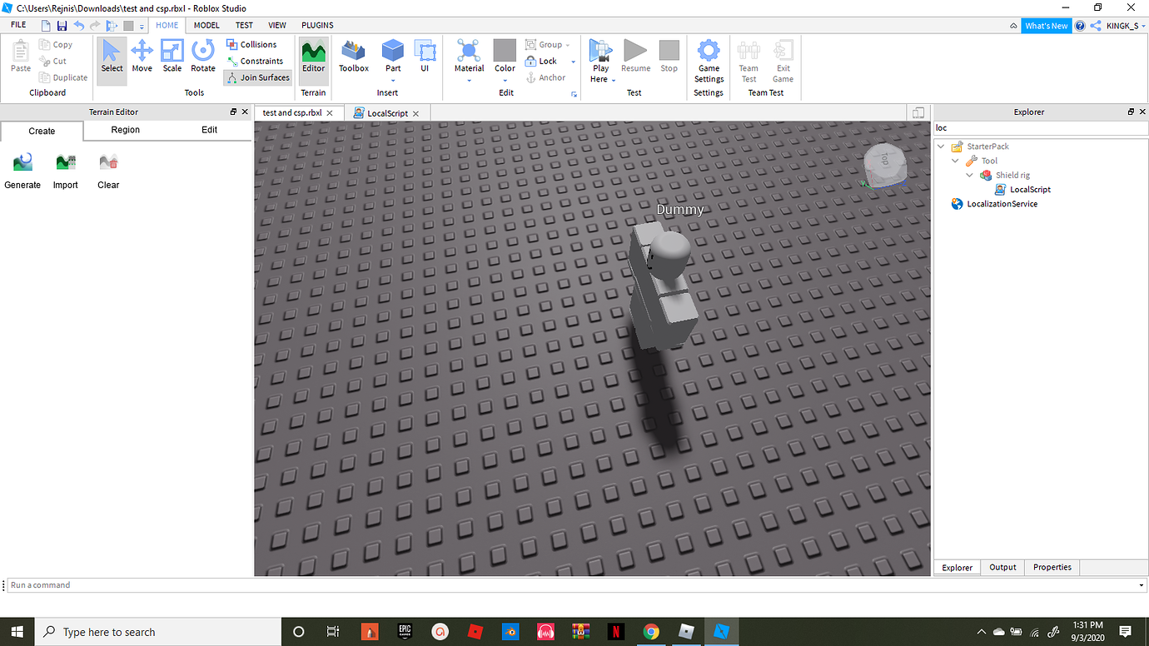The image size is (1149, 646).
Task: Open Chrome from the Windows taskbar
Action: tap(651, 632)
